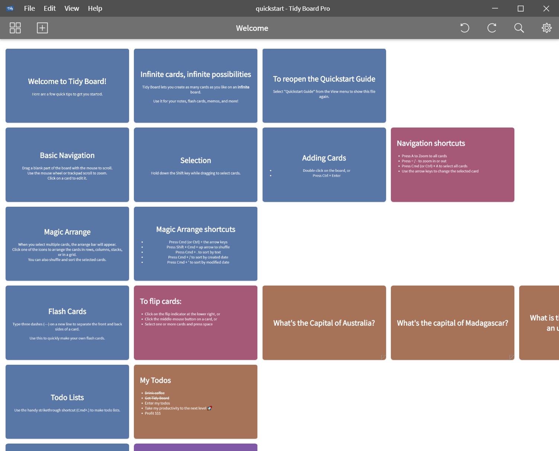The image size is (559, 451).
Task: Select the To flip cards card
Action: [196, 323]
